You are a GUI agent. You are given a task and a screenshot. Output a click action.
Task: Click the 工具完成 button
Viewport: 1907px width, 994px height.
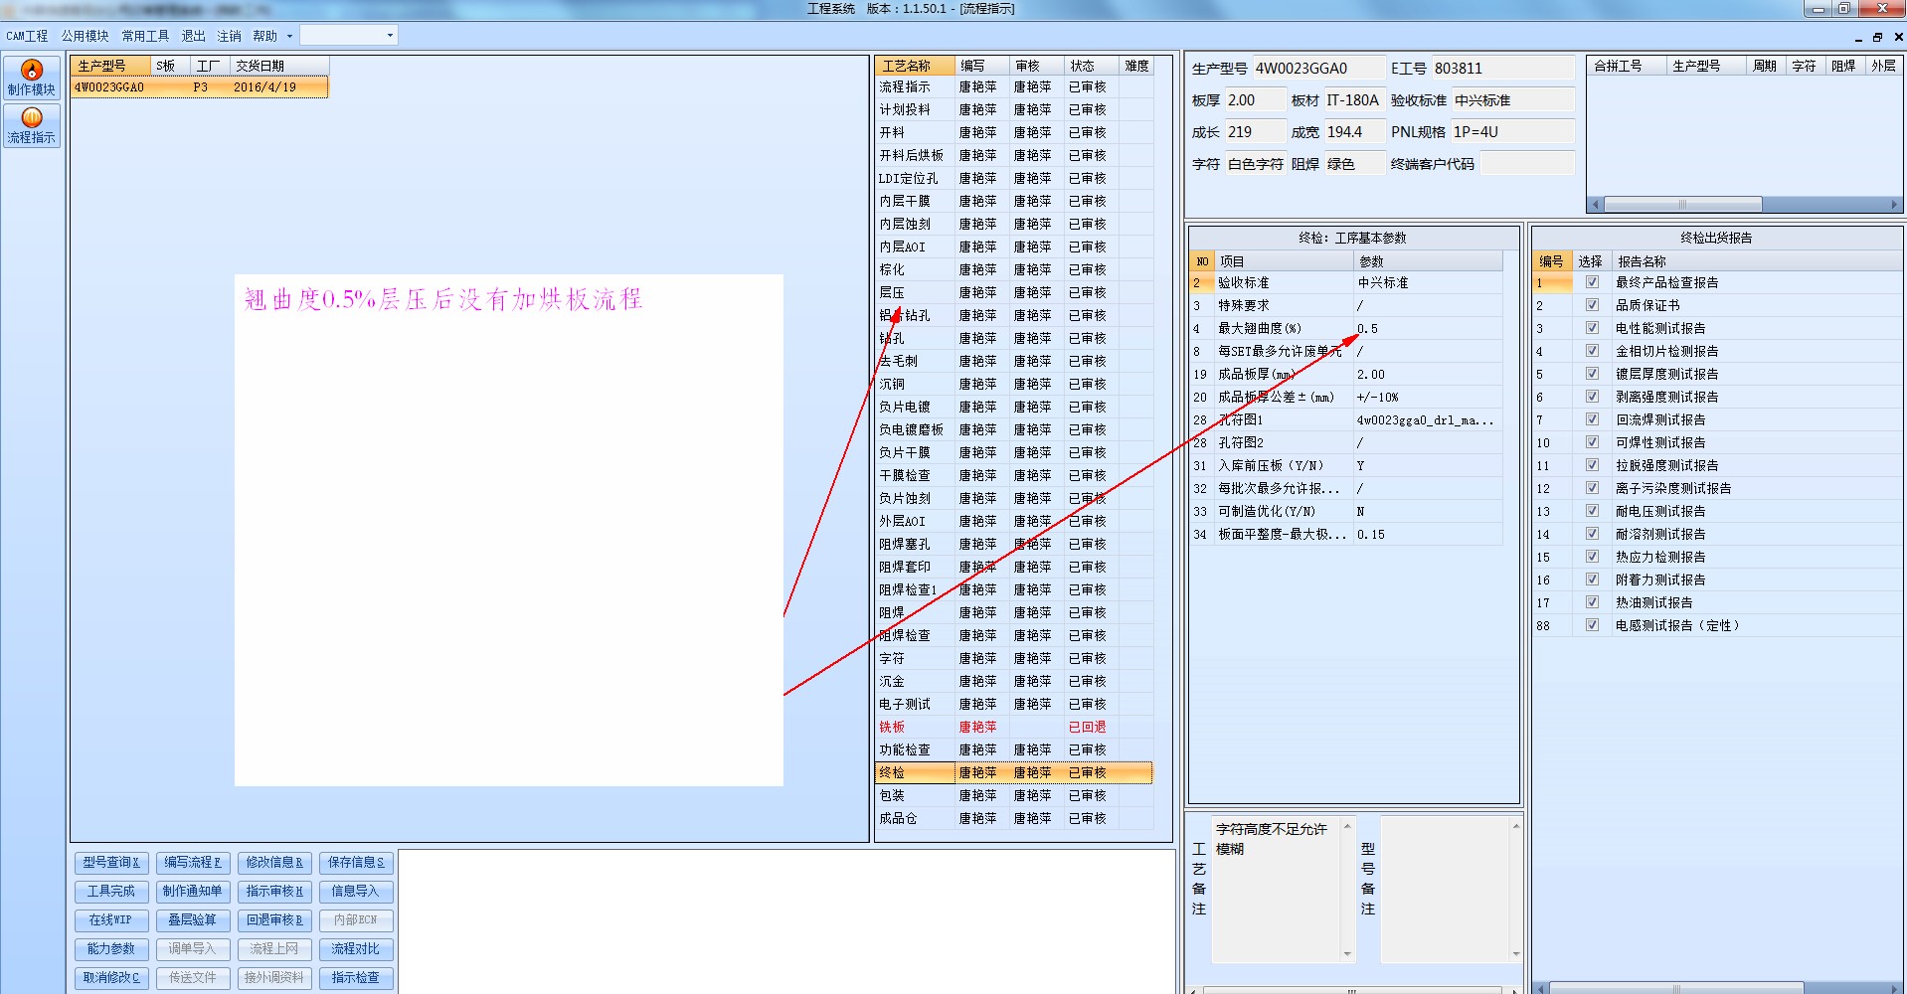tap(111, 892)
